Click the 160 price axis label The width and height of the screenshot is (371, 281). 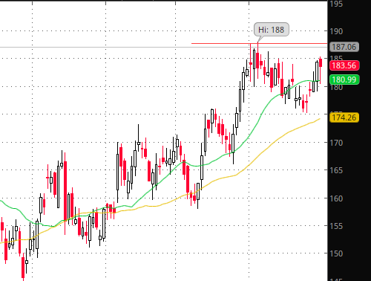pos(336,198)
